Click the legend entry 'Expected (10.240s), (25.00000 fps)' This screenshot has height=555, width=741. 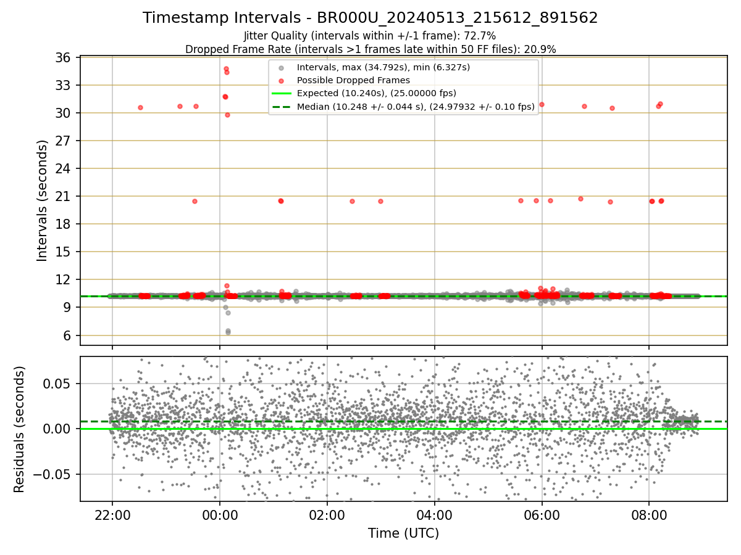click(x=377, y=93)
